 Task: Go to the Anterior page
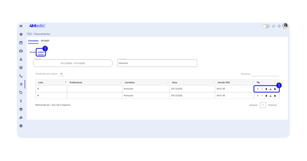[253, 105]
